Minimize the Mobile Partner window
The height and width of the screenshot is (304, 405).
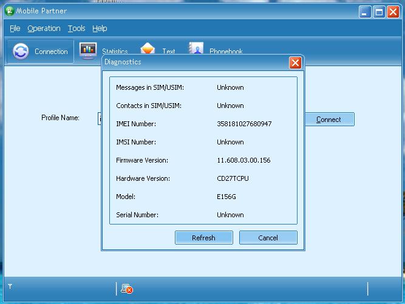[x=365, y=11]
